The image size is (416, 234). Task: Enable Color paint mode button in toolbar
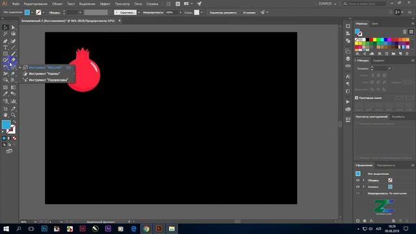4,138
